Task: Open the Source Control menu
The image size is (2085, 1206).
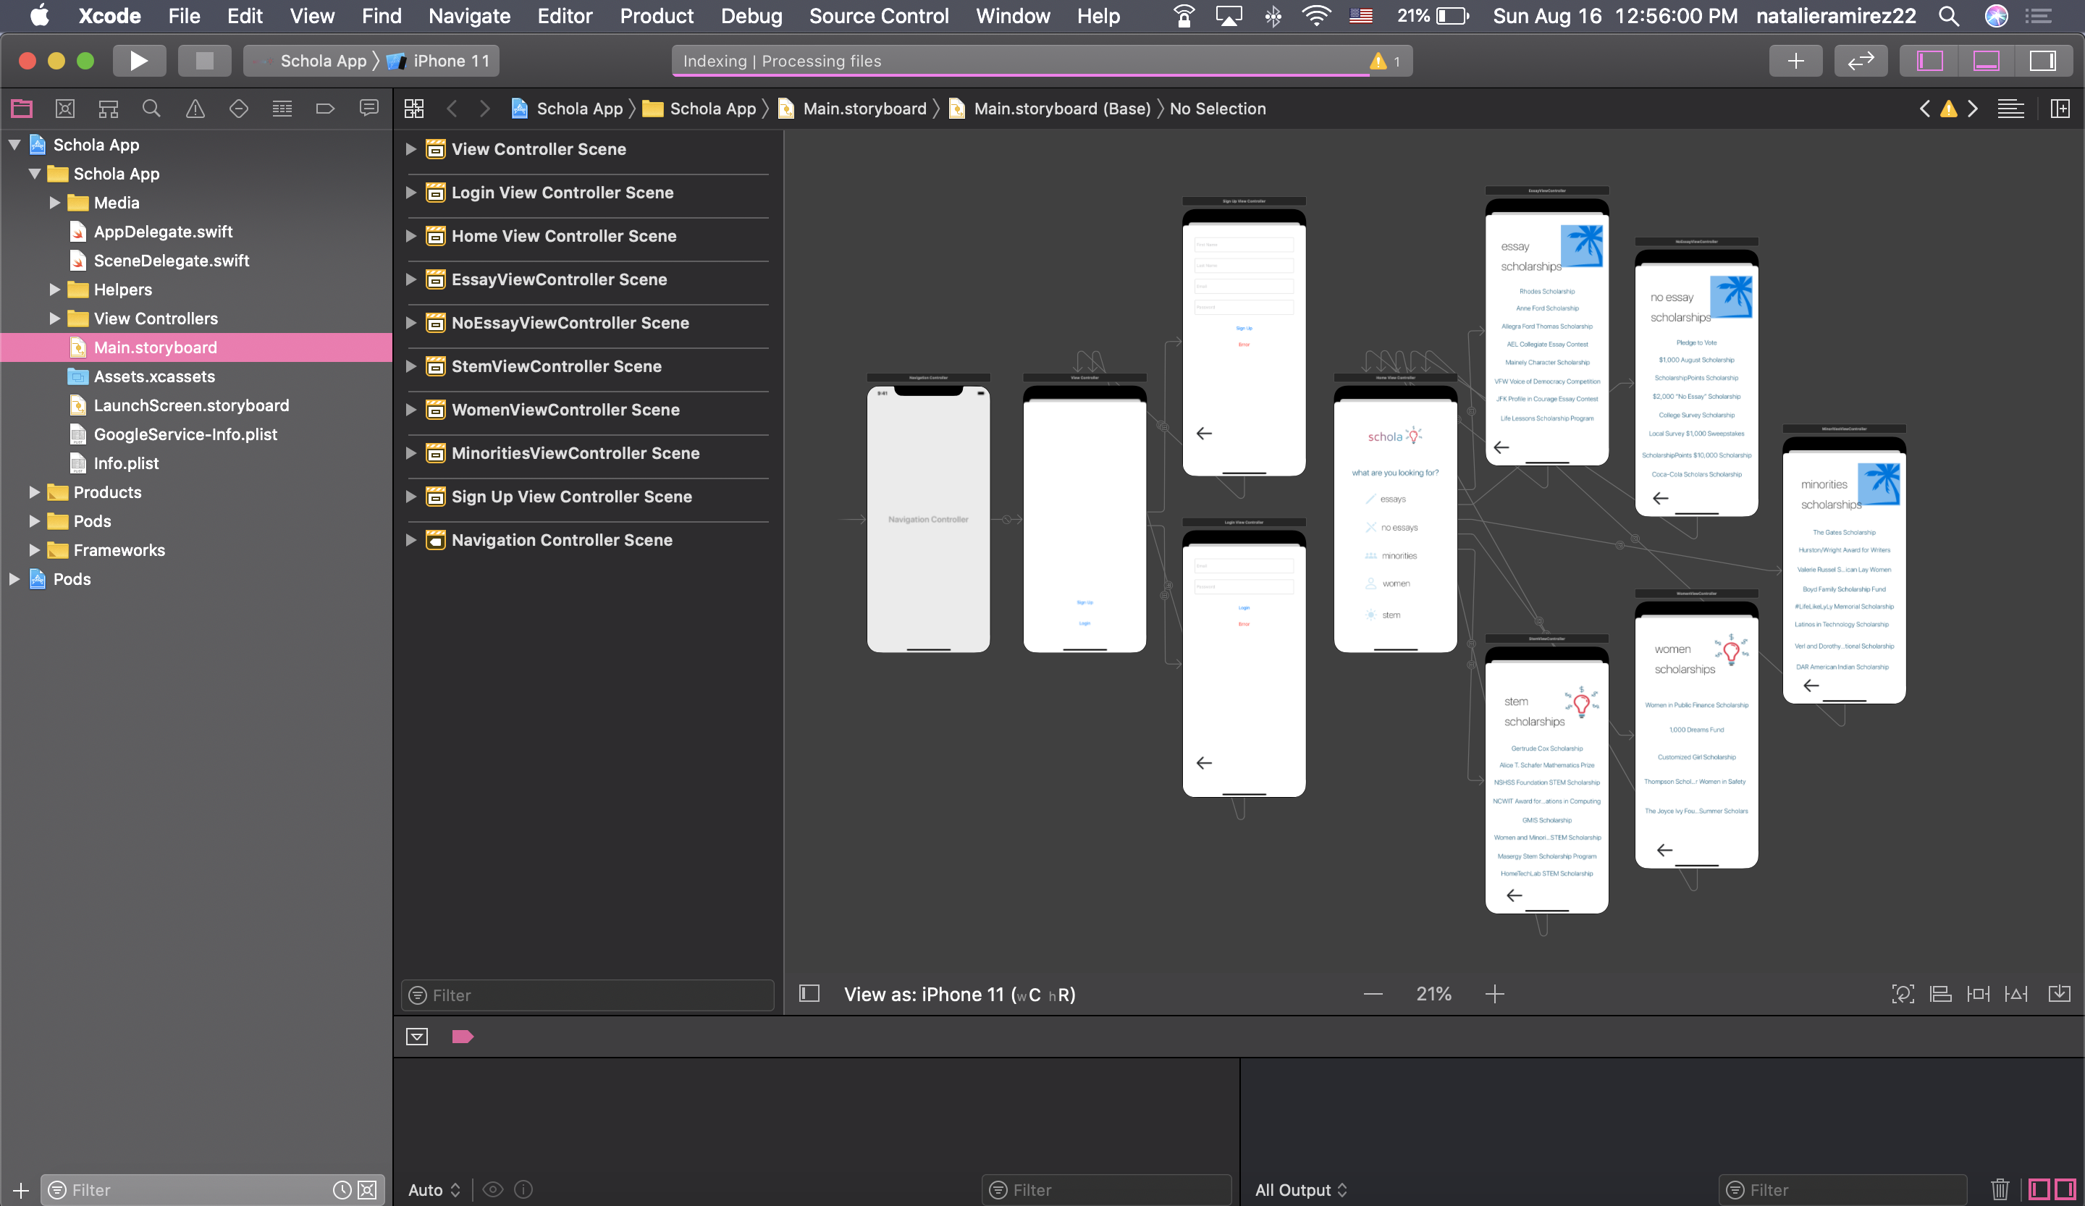Action: tap(878, 16)
